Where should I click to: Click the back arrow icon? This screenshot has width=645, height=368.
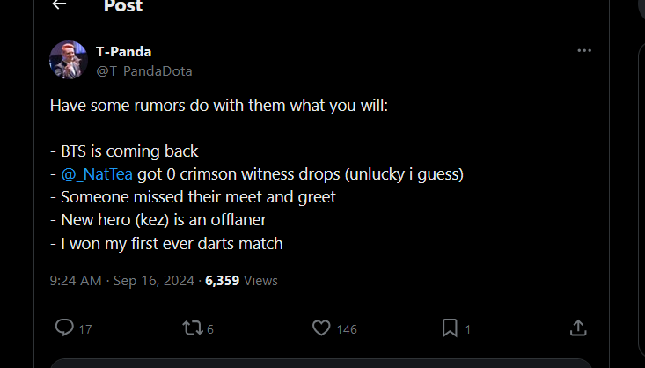59,5
